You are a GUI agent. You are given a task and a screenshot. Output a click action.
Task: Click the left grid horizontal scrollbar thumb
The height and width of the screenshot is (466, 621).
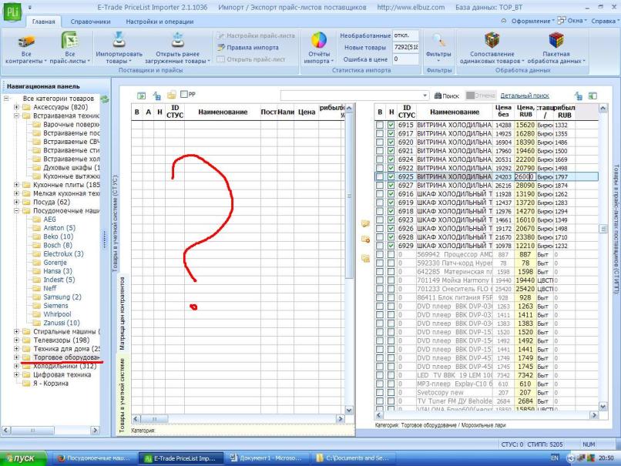[x=154, y=418]
